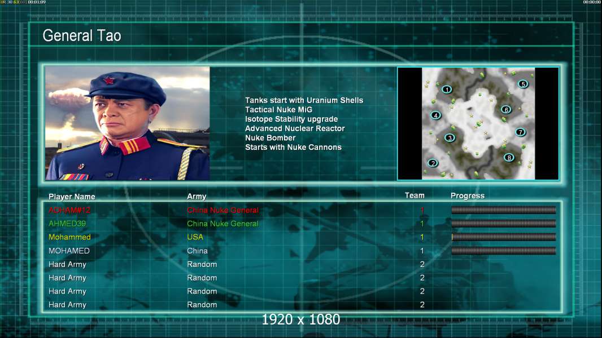
Task: Select yellow player name Mohammed
Action: pos(69,237)
